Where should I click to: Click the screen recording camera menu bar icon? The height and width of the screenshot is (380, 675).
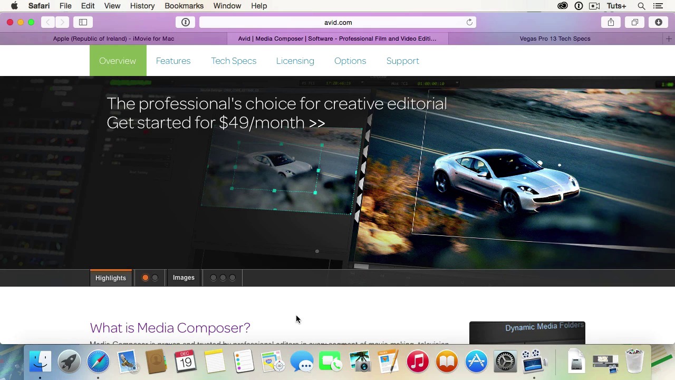click(x=594, y=6)
